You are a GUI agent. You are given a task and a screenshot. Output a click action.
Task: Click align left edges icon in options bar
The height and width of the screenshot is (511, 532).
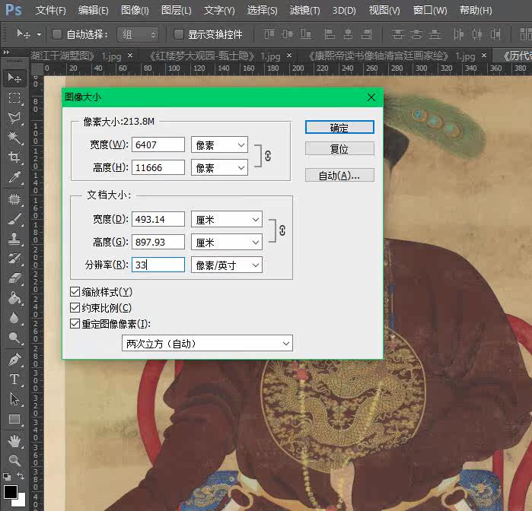pyautogui.click(x=330, y=34)
